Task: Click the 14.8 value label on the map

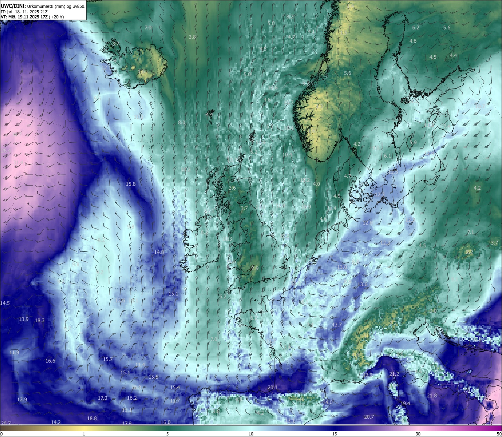Action: (159, 252)
